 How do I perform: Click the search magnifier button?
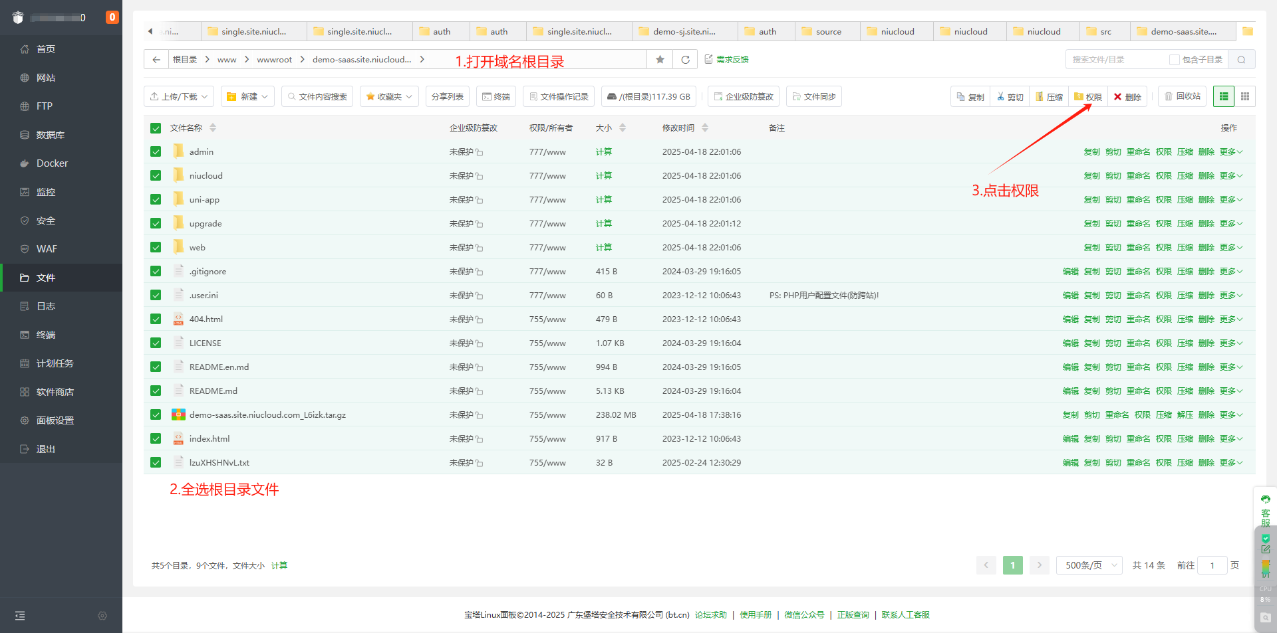pyautogui.click(x=1241, y=60)
